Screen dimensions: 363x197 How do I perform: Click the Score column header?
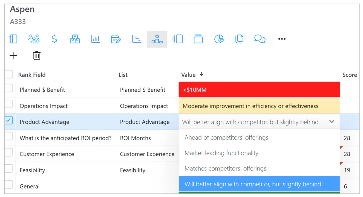pos(350,75)
